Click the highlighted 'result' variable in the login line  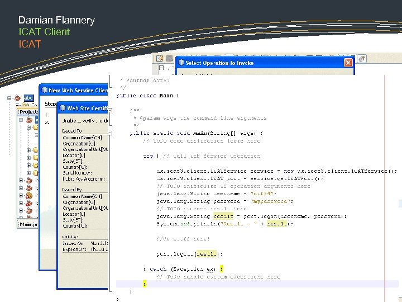223,216
